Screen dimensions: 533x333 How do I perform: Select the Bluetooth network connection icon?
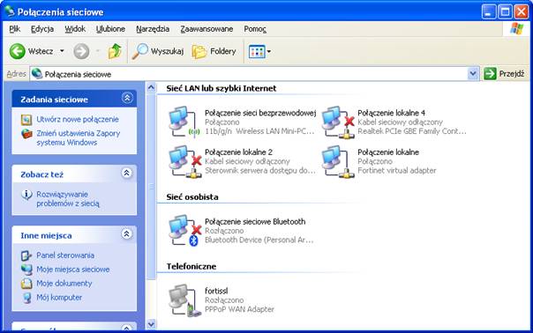click(x=185, y=231)
